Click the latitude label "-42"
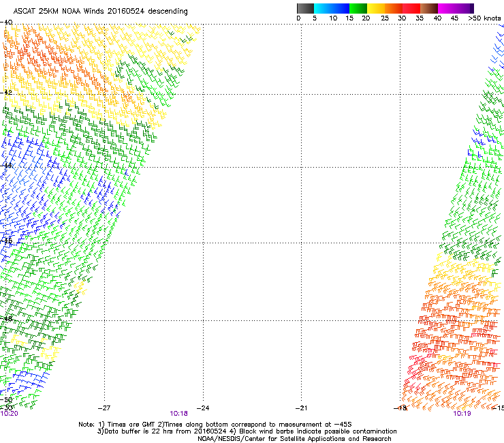 [x=6, y=92]
